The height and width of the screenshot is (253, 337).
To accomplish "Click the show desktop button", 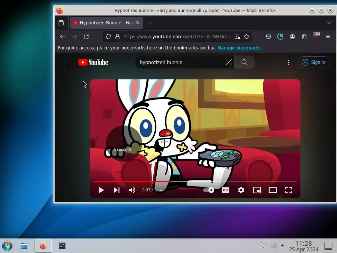I will pos(328,246).
